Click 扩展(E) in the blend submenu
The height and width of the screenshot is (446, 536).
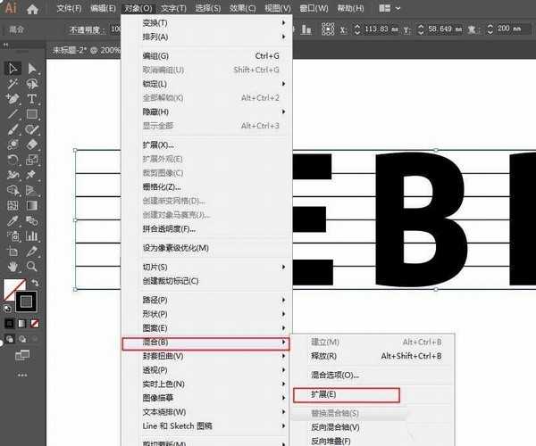pyautogui.click(x=345, y=393)
